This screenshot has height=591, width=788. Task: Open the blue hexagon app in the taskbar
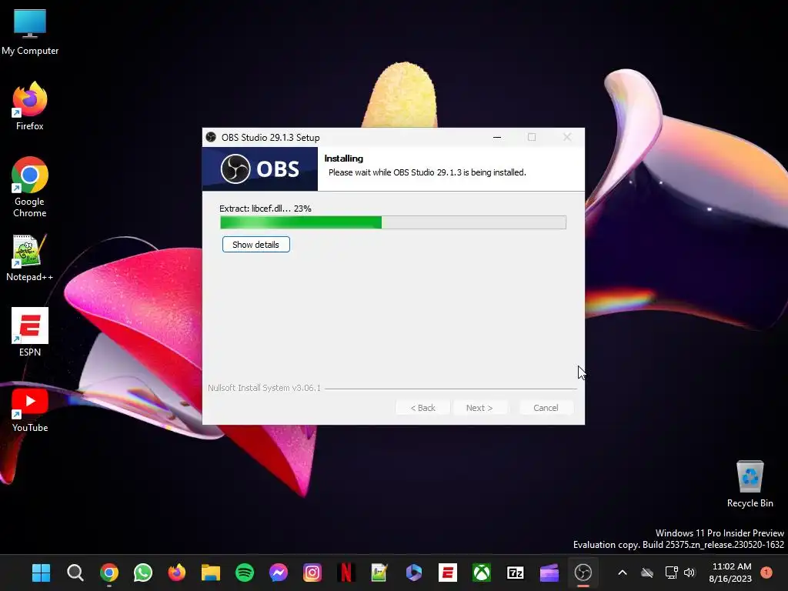tap(413, 573)
